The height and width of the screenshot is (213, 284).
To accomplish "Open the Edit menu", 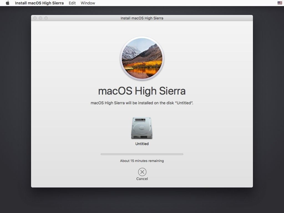I will [72, 3].
